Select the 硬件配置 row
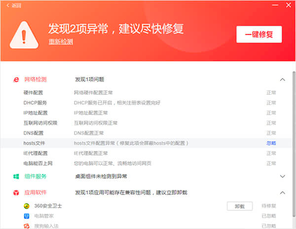The height and width of the screenshot is (229, 296). point(147,93)
